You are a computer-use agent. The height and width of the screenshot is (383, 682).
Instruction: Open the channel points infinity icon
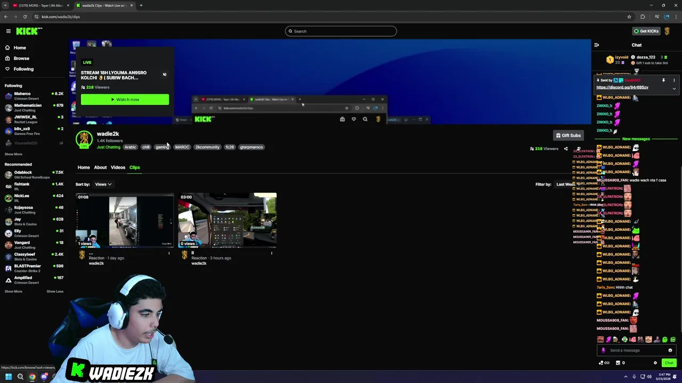tap(604, 363)
